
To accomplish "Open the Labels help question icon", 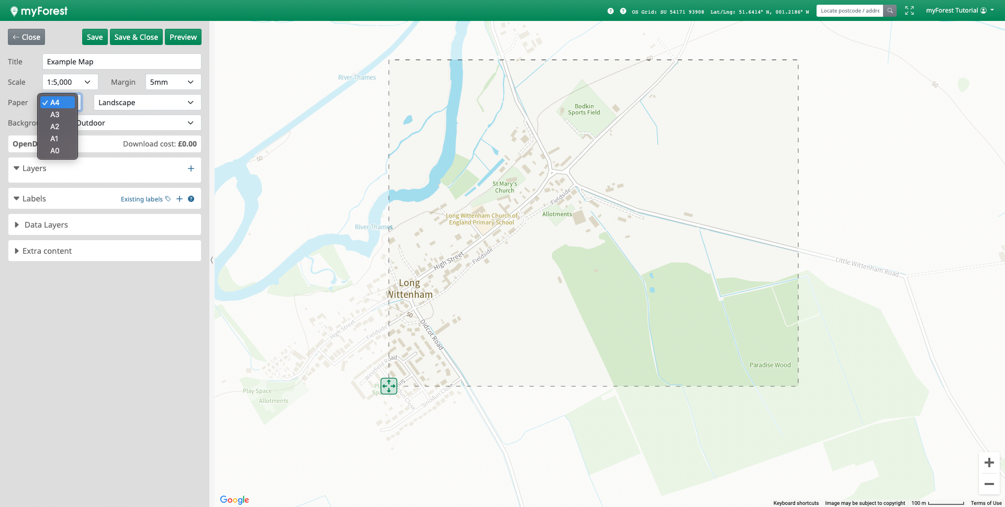I will click(191, 199).
